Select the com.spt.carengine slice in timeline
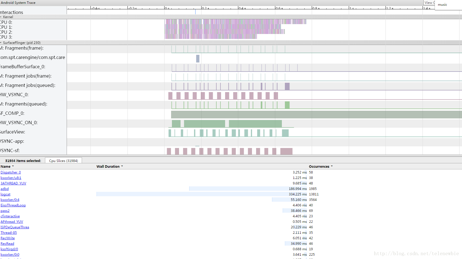The image size is (462, 259). click(198, 58)
